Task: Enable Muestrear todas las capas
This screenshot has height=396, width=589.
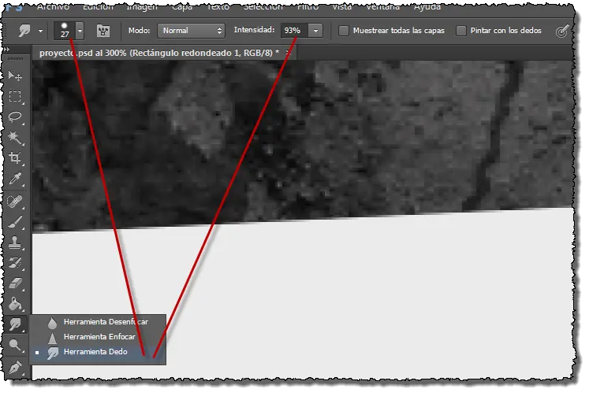Action: (343, 31)
